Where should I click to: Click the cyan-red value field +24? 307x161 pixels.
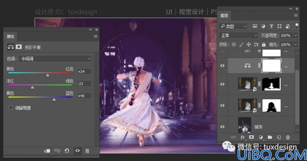[x=84, y=72]
